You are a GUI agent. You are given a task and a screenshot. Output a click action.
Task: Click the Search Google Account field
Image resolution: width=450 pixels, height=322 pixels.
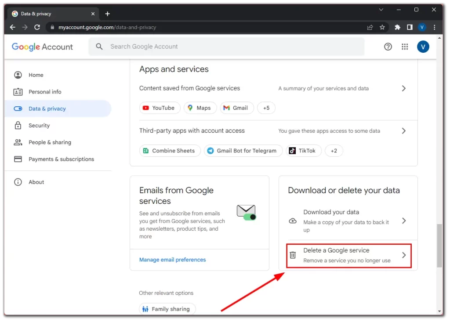227,47
